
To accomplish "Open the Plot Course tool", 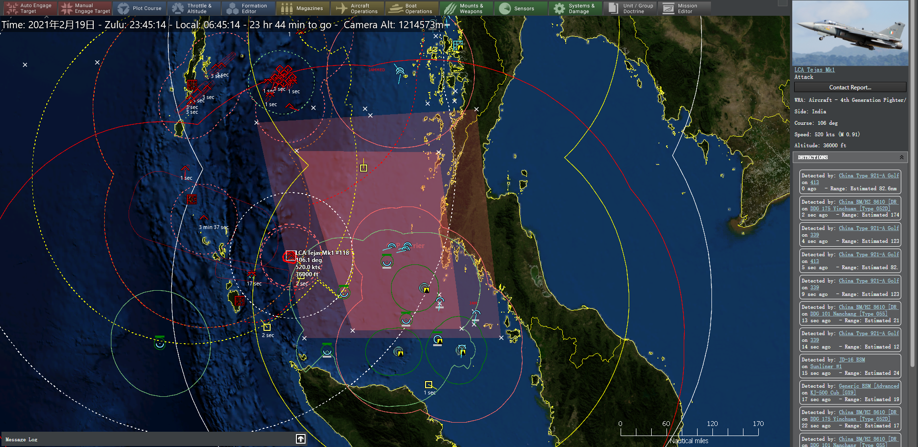I will (x=140, y=8).
